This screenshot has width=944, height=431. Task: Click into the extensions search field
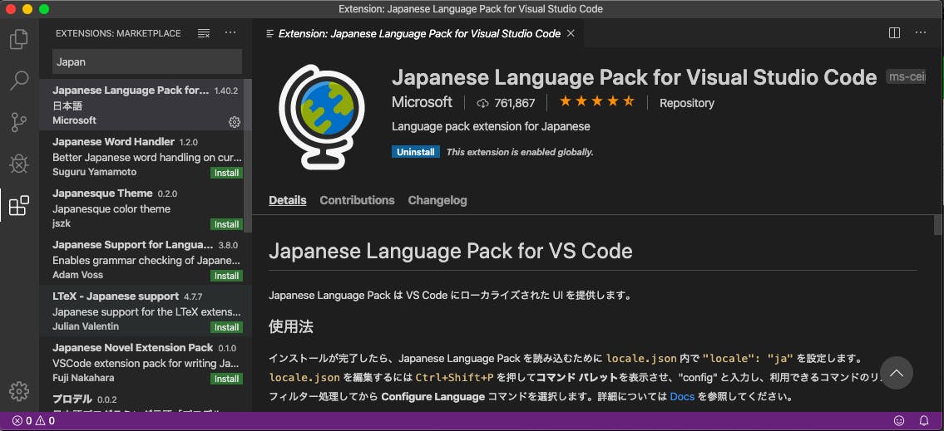tap(147, 62)
